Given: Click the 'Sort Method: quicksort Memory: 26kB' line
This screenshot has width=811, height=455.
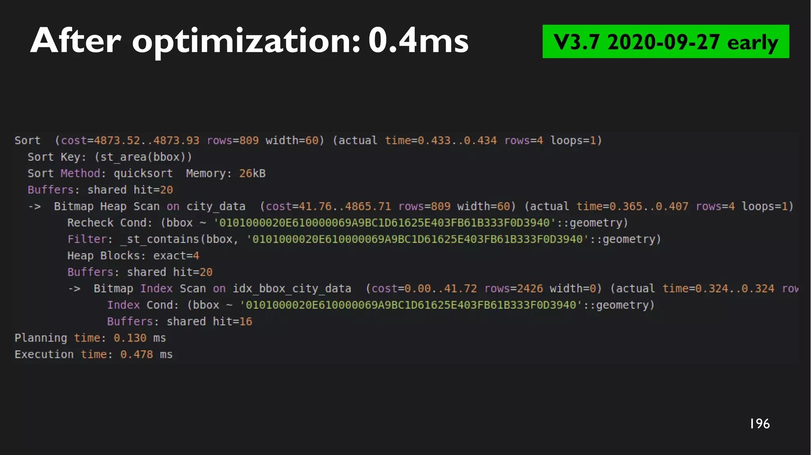Looking at the screenshot, I should pos(147,173).
